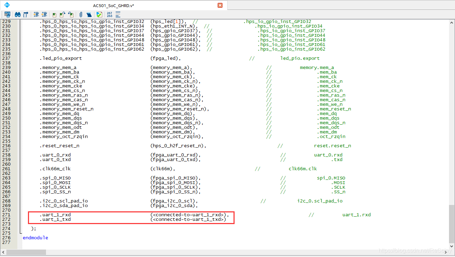Screen dimensions: 455x257
Task: Click the .i2c_0_scl_pad_io port name
Action: [x=64, y=201]
